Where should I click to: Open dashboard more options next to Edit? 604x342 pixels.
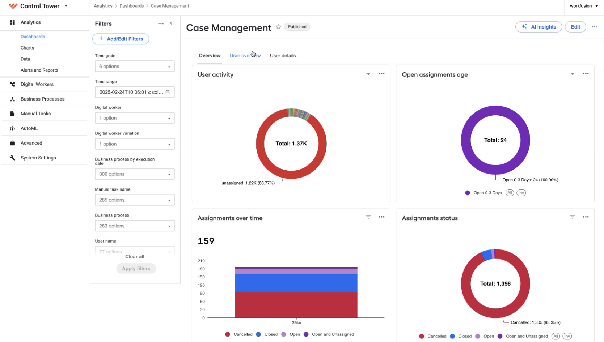[x=594, y=27]
